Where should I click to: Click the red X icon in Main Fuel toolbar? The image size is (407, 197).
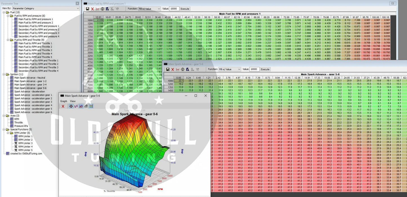[x=92, y=9]
